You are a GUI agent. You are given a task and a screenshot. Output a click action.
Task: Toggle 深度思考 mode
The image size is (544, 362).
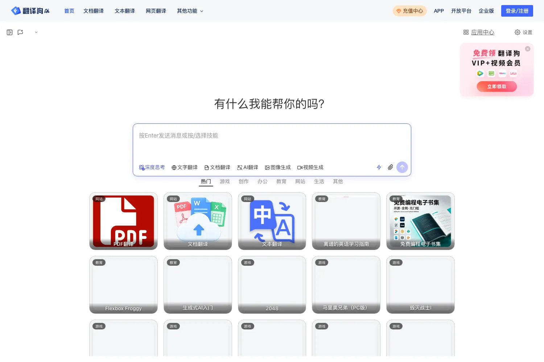[x=152, y=167]
